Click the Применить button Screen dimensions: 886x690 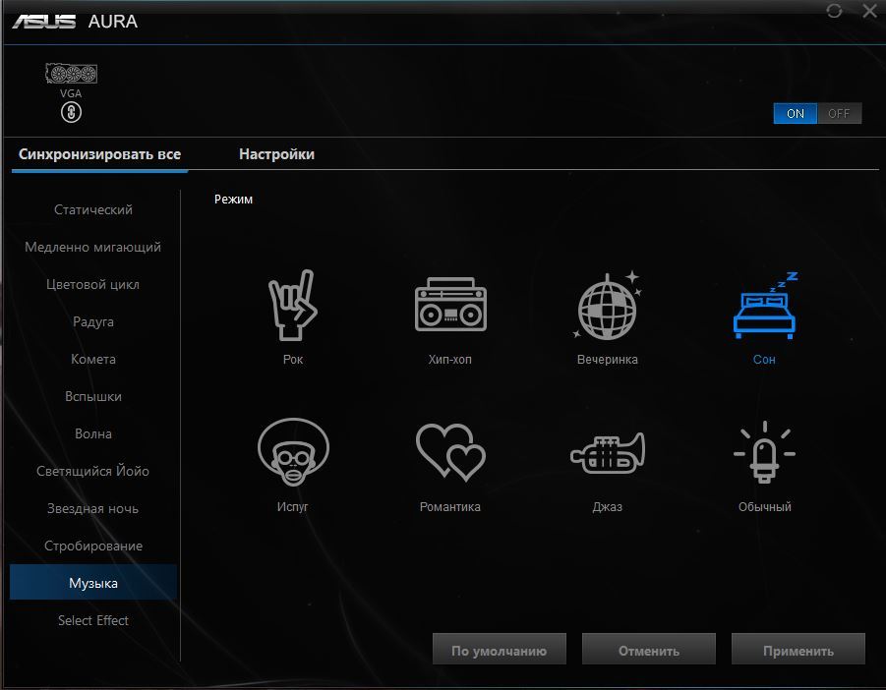(797, 650)
